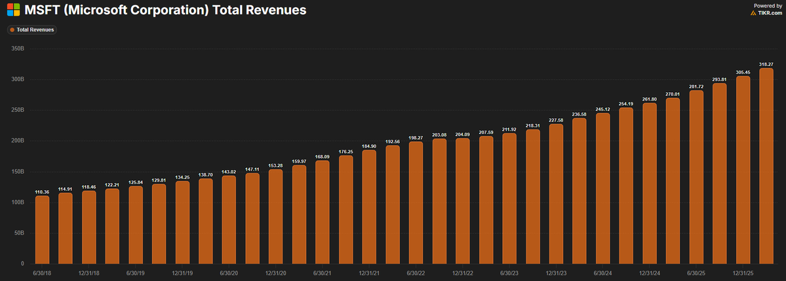Click the 12/31/19 x-axis date label
Image resolution: width=786 pixels, height=281 pixels.
[182, 274]
